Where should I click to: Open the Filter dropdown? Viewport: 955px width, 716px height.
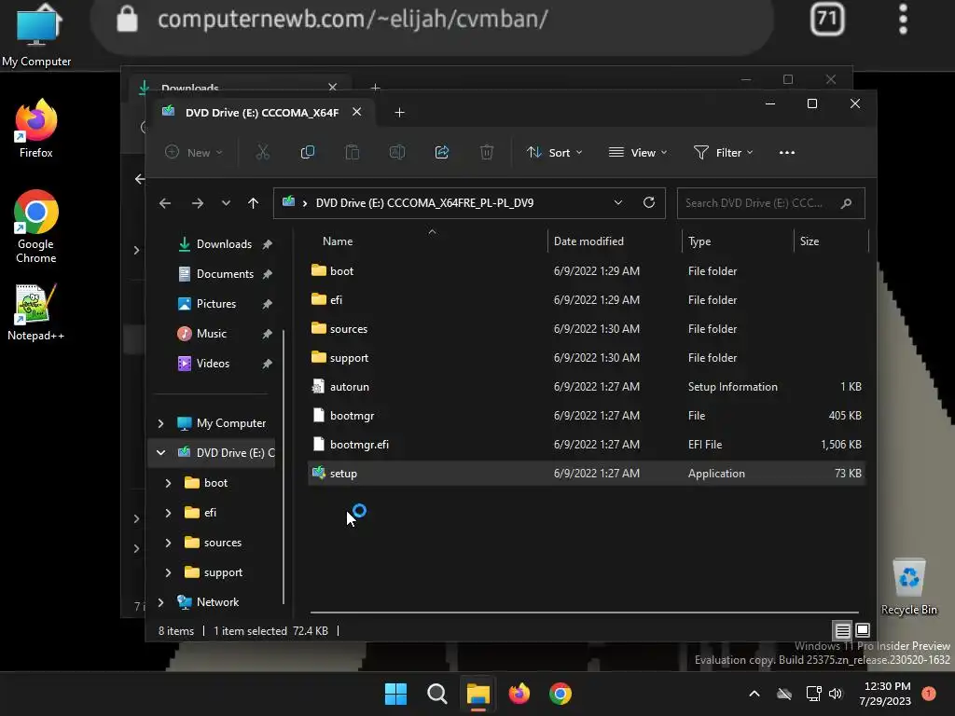[x=724, y=152]
